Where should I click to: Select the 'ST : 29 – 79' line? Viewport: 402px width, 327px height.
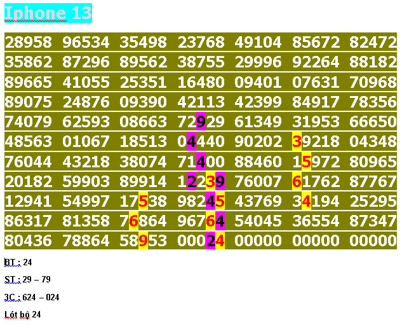[28, 279]
